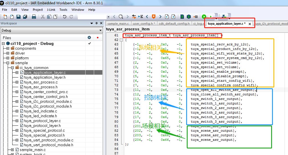The image size is (288, 155).
Task: Collapse the ci110_project root node
Action: [3, 43]
